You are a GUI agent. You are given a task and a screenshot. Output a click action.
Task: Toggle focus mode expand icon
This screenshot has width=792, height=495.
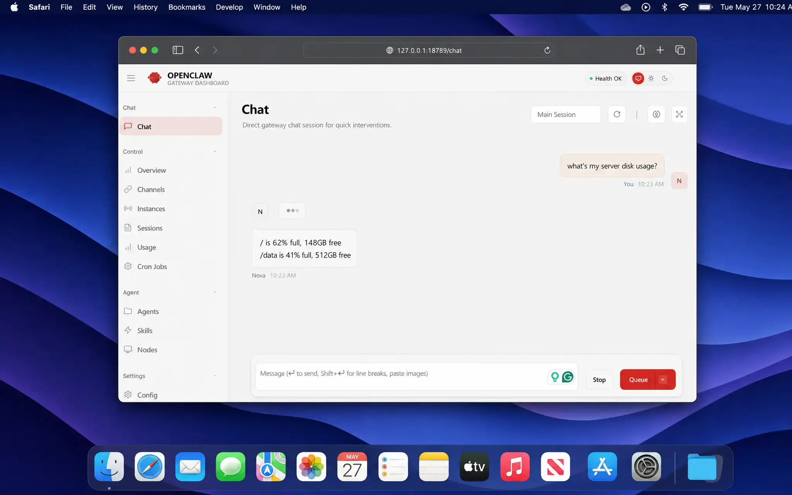pos(679,114)
